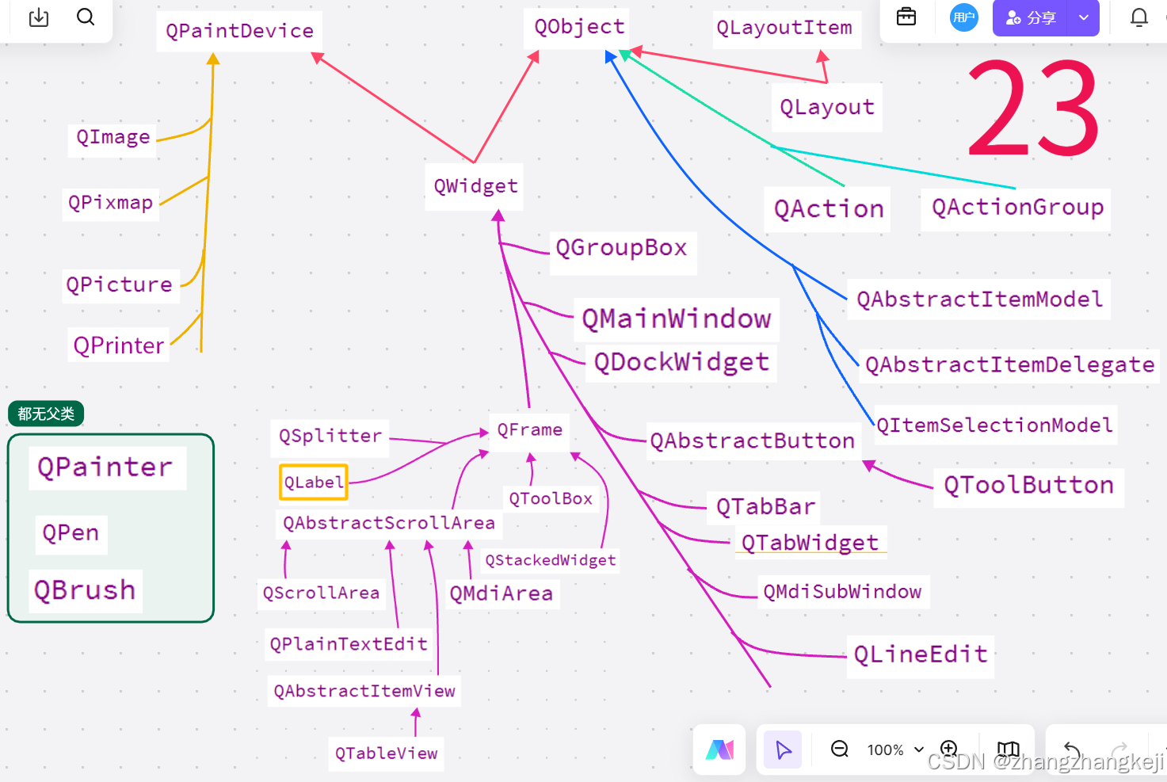Image resolution: width=1167 pixels, height=782 pixels.
Task: Click the green 都无父类 frame label
Action: click(x=46, y=414)
